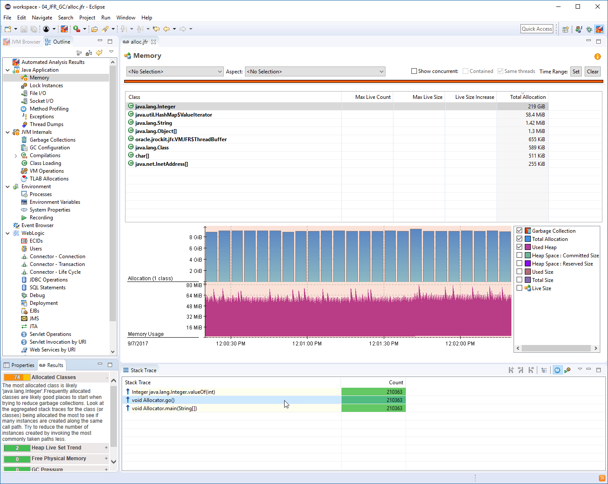
Task: Click the Open Perspective toolbar icon
Action: click(565, 29)
